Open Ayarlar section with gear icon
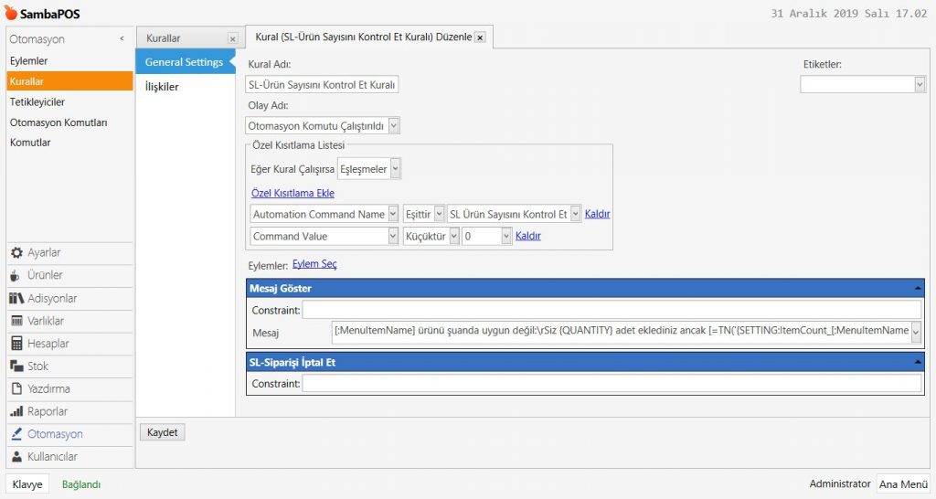Viewport: 936px width, 499px height. (44, 252)
